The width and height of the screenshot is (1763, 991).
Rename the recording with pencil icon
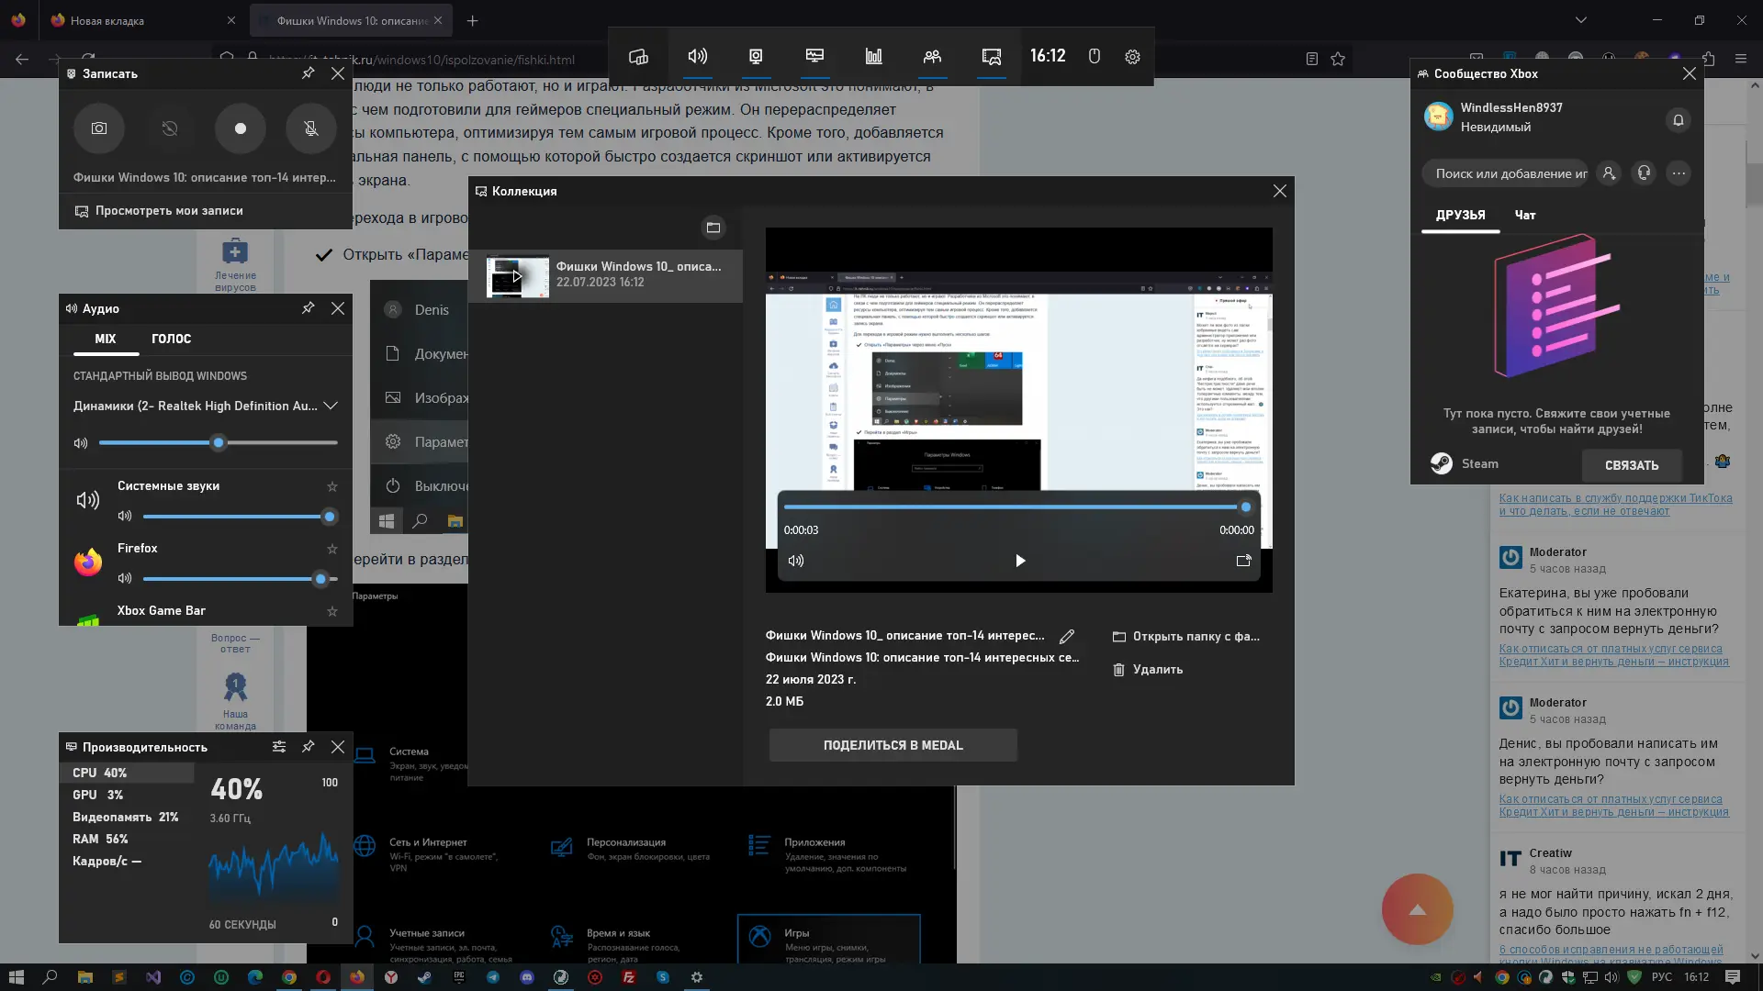[1067, 636]
